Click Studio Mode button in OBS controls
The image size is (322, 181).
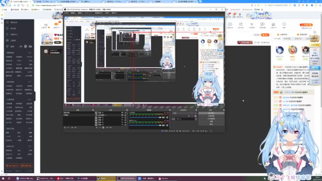(211, 119)
